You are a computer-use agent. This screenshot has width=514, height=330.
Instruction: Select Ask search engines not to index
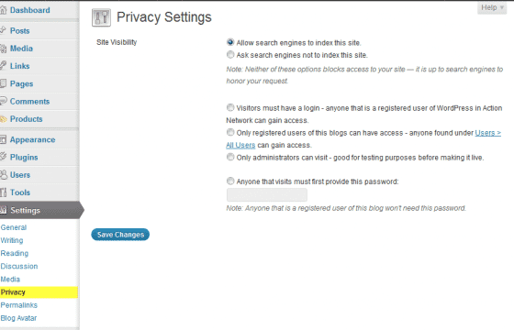230,55
